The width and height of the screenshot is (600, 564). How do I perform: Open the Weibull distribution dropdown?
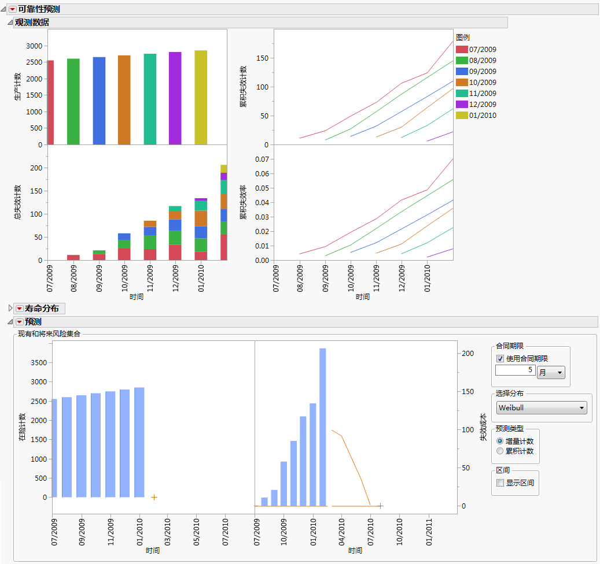click(x=542, y=408)
